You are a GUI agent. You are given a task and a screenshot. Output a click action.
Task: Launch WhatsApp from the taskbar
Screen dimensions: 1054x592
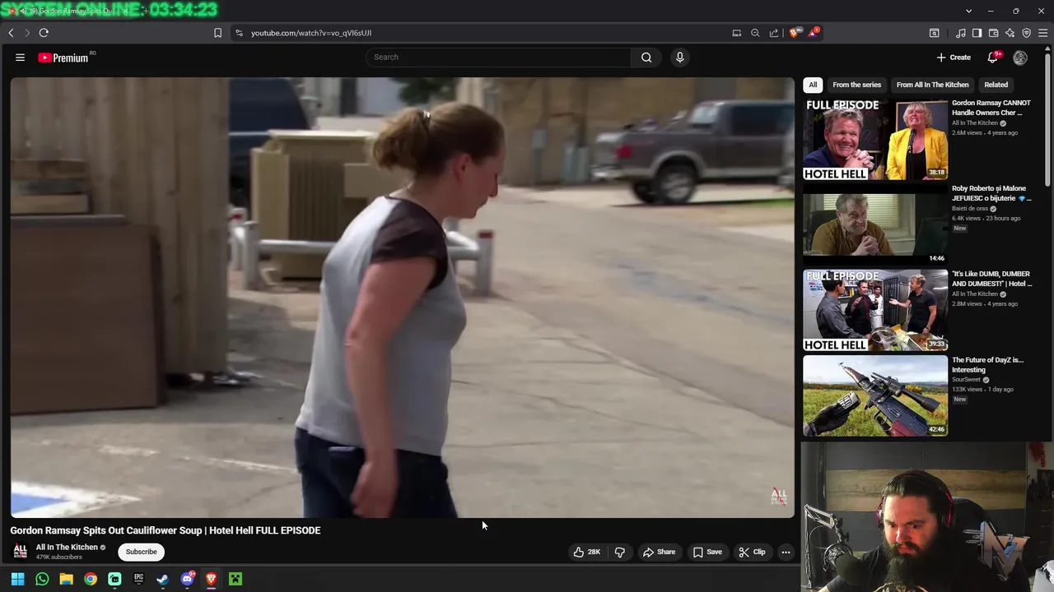tap(42, 579)
